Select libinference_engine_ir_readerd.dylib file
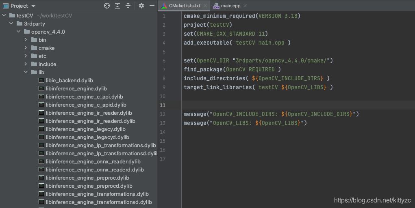 tap(91, 121)
